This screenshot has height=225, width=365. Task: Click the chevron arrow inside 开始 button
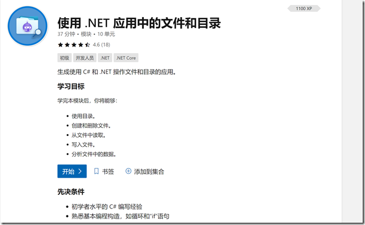(80, 171)
